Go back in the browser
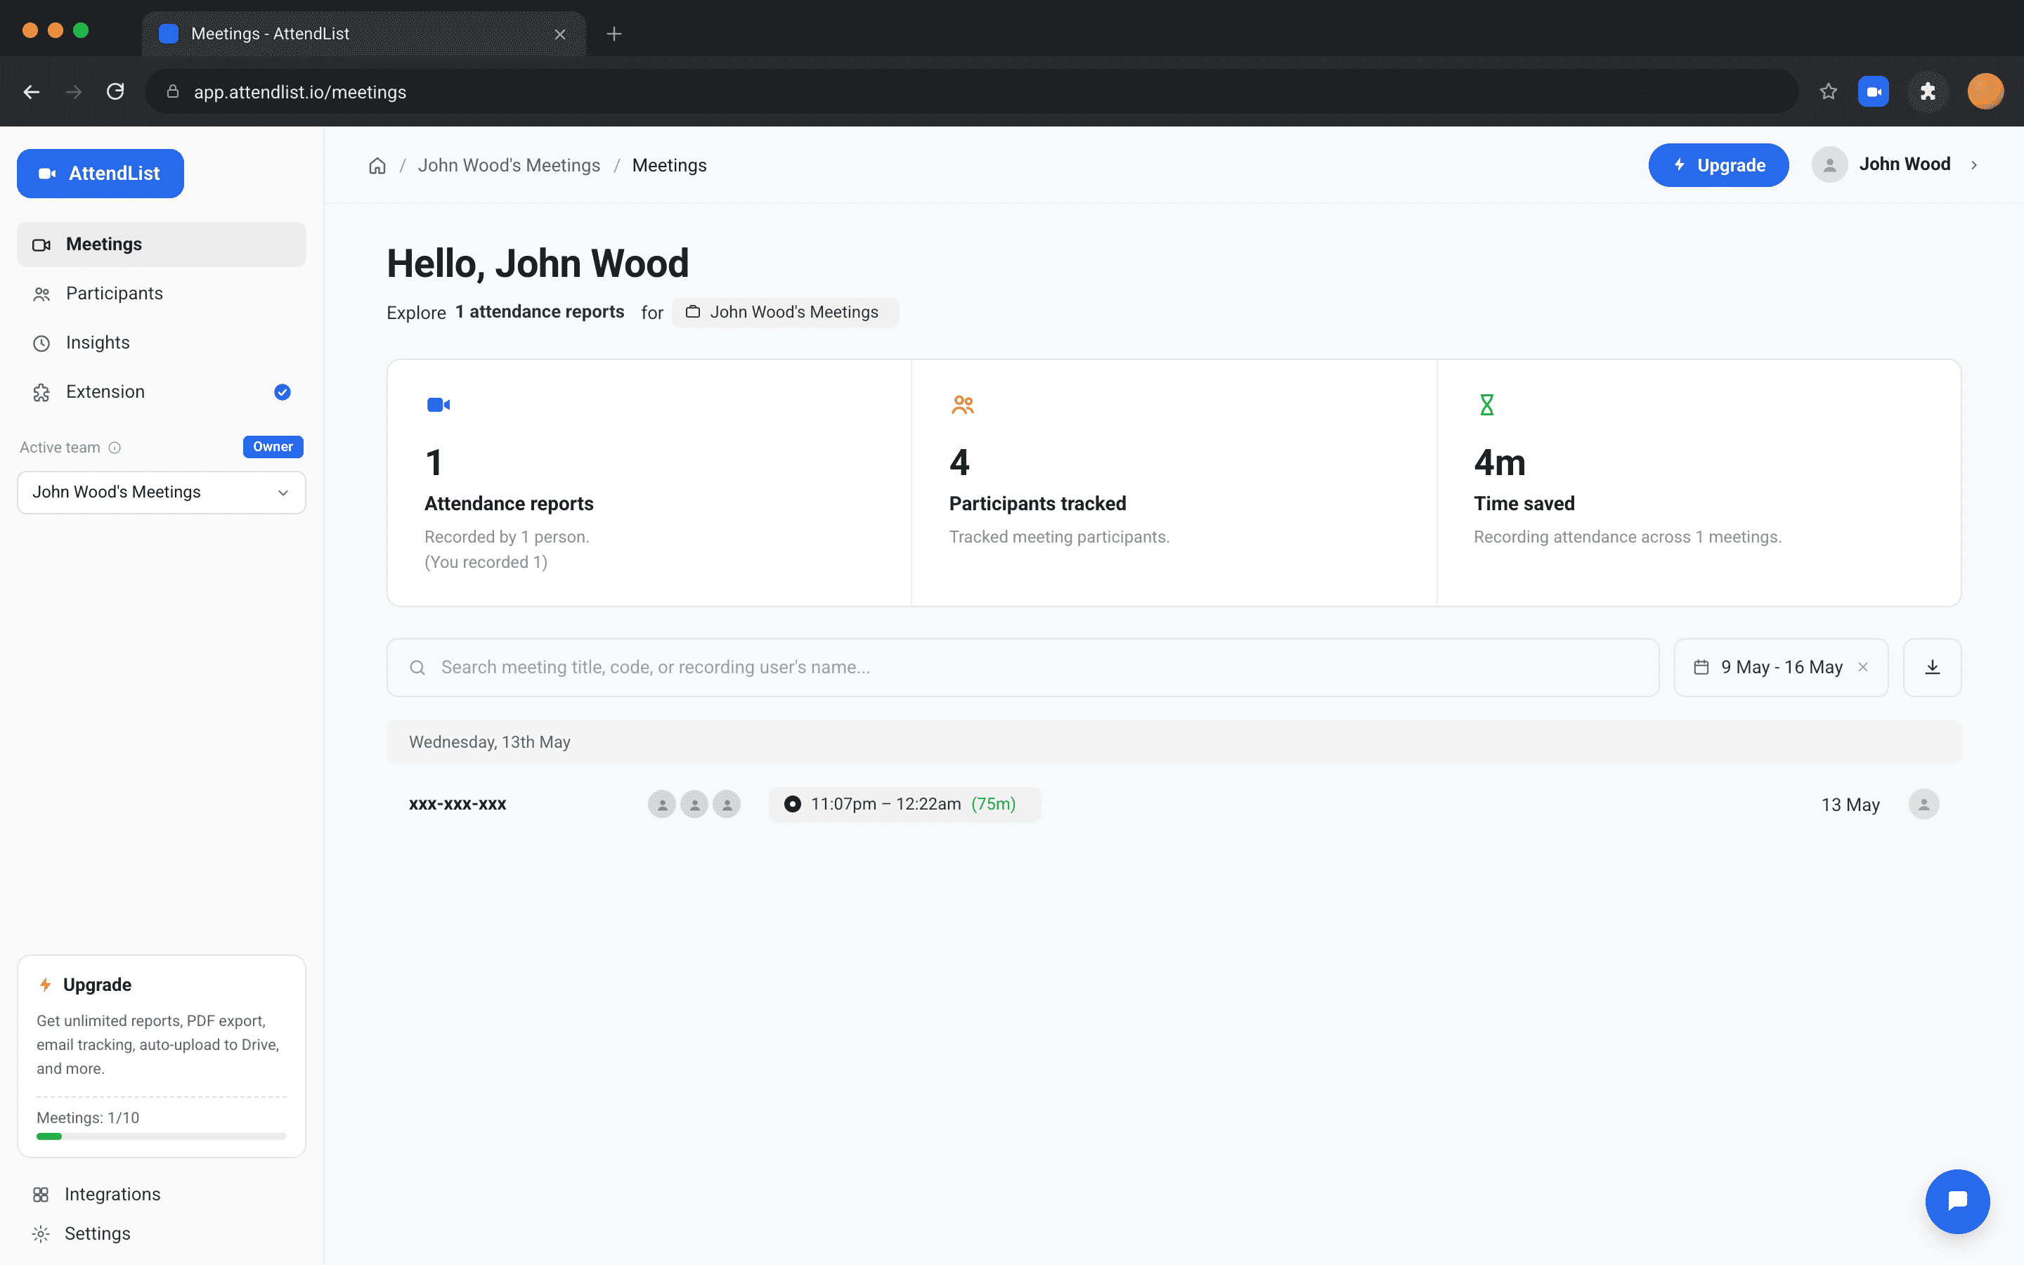2024x1265 pixels. [32, 92]
